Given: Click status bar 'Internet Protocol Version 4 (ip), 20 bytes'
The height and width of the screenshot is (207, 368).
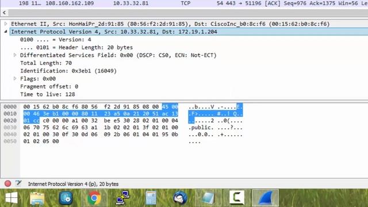Looking at the screenshot, I should [x=73, y=184].
